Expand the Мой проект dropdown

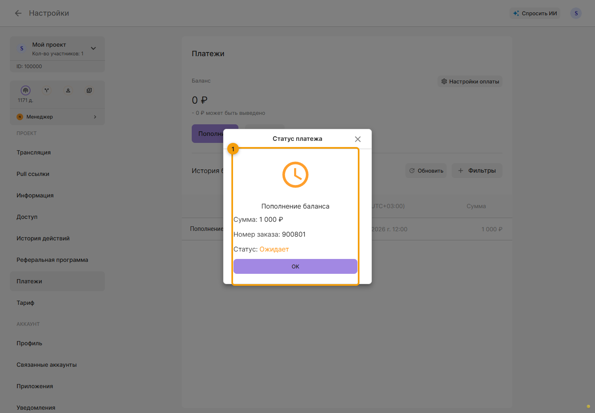coord(93,48)
